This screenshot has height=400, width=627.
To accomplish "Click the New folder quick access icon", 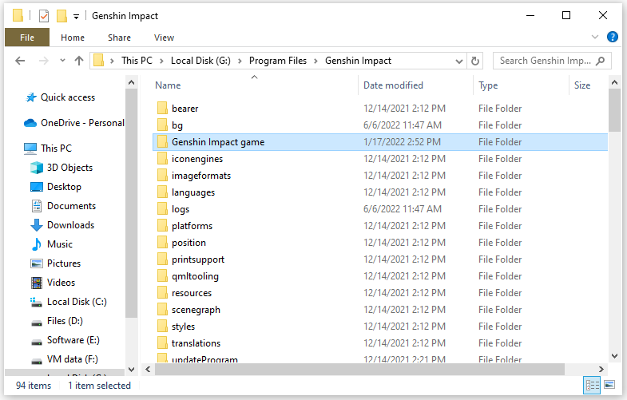I will (62, 16).
